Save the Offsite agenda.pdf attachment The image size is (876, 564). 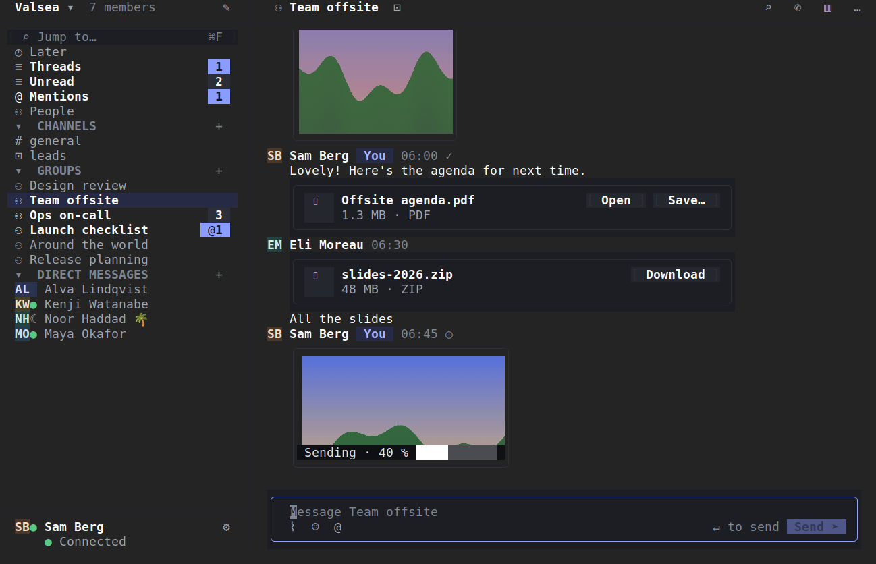pyautogui.click(x=686, y=200)
